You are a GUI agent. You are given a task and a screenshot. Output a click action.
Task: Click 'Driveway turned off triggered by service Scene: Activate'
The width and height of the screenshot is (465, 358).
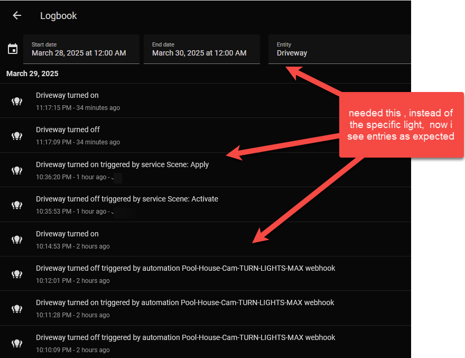tap(127, 199)
